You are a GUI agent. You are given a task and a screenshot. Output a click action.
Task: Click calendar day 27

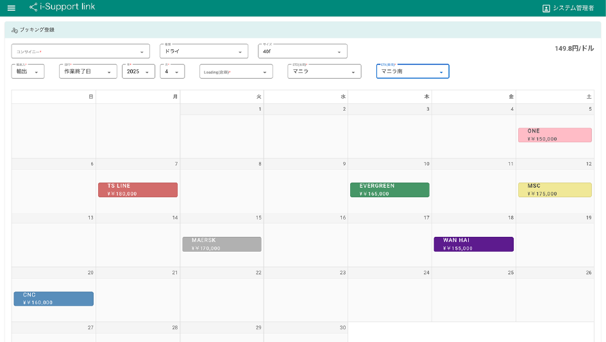click(54, 332)
